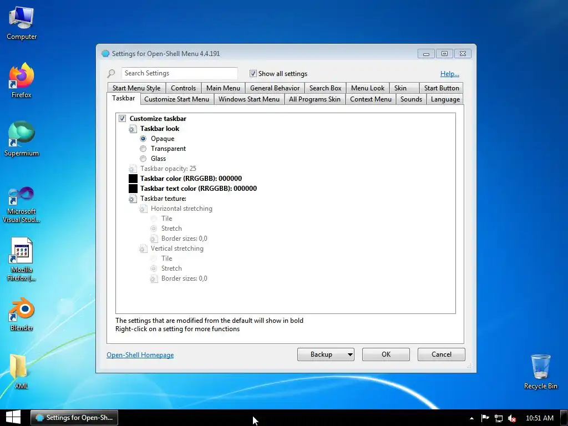Show hidden tray icons arrow
Screen dimensions: 568x426
pyautogui.click(x=471, y=418)
